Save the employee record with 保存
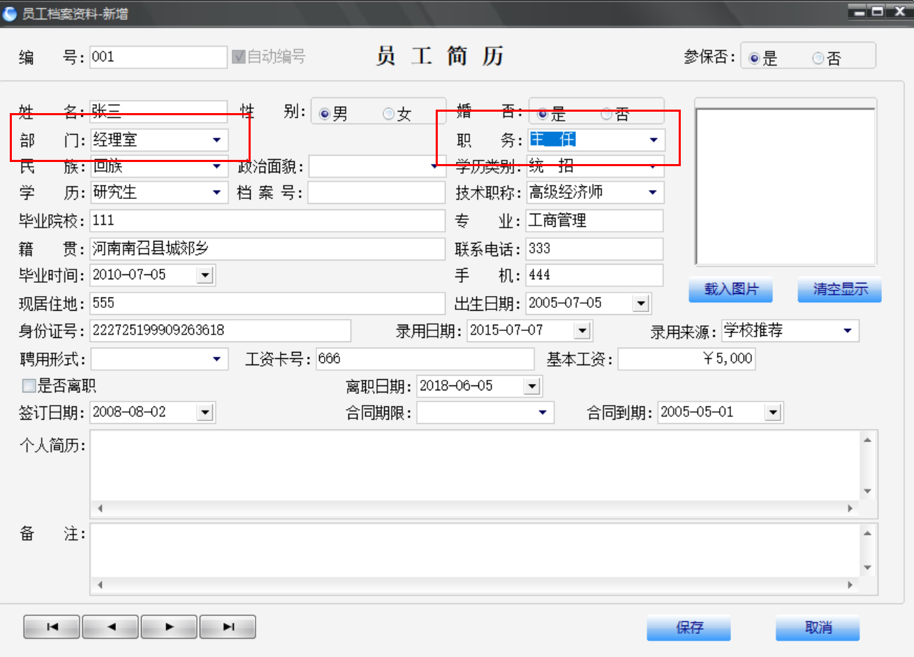 (x=688, y=628)
